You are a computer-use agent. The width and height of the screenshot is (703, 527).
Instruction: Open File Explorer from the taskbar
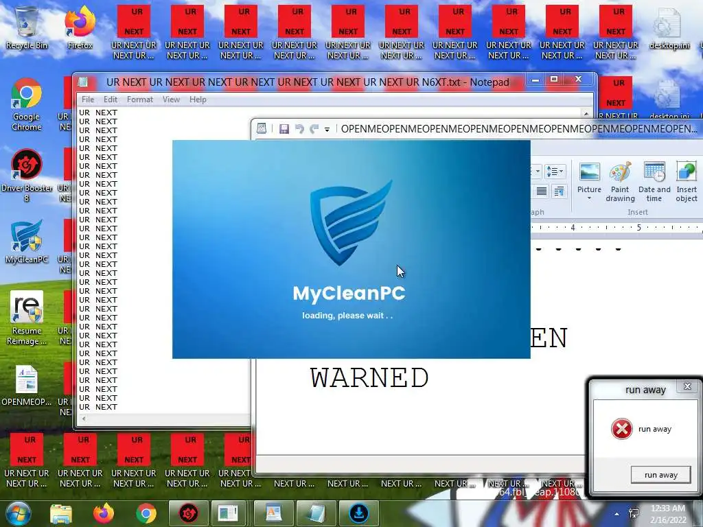[61, 513]
